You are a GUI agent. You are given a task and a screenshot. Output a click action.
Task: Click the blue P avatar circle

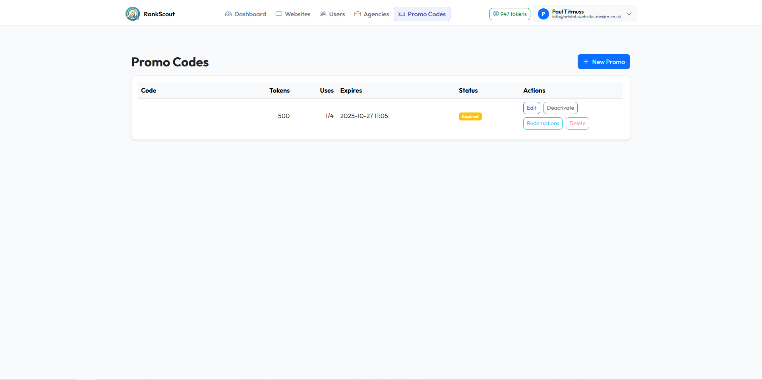point(543,14)
